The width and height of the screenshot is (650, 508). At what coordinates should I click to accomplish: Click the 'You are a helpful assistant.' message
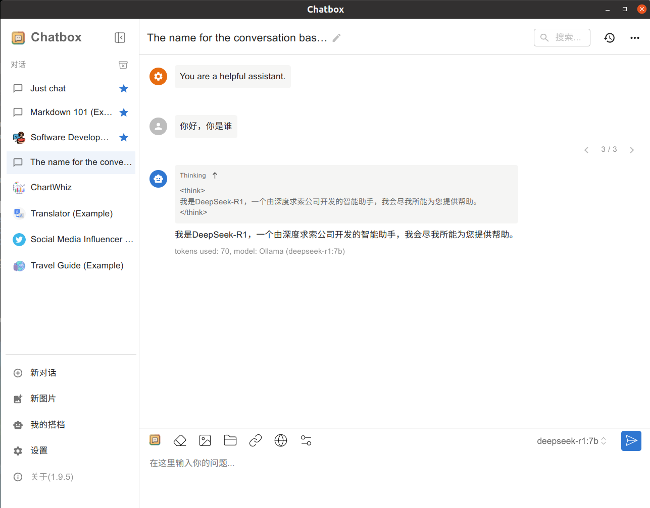(233, 77)
